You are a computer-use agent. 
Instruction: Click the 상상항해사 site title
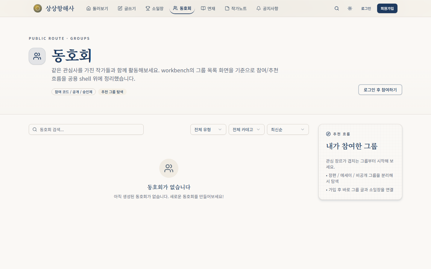60,8
